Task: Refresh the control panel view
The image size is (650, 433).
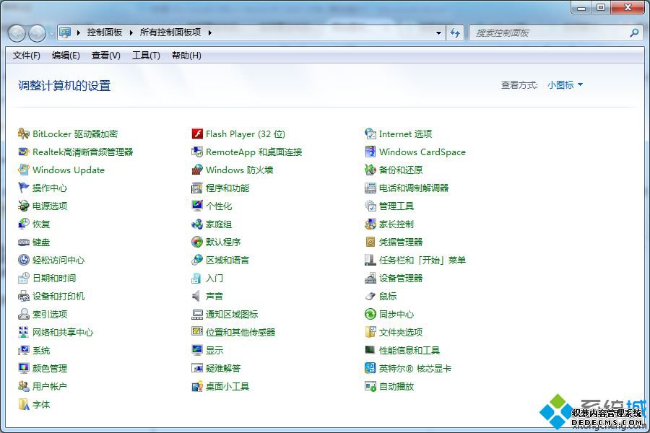Action: point(455,32)
